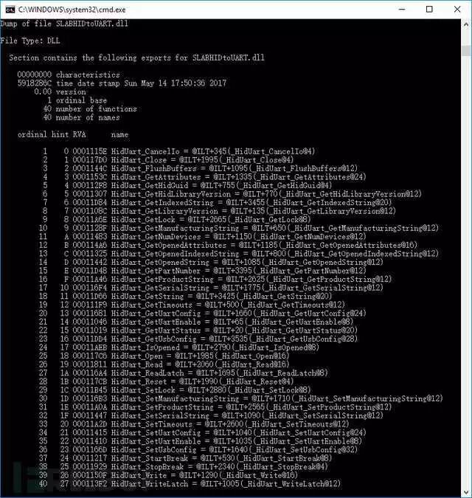Maximize the cmd.exe window
Screen dimensions: 472x498
tap(429, 9)
